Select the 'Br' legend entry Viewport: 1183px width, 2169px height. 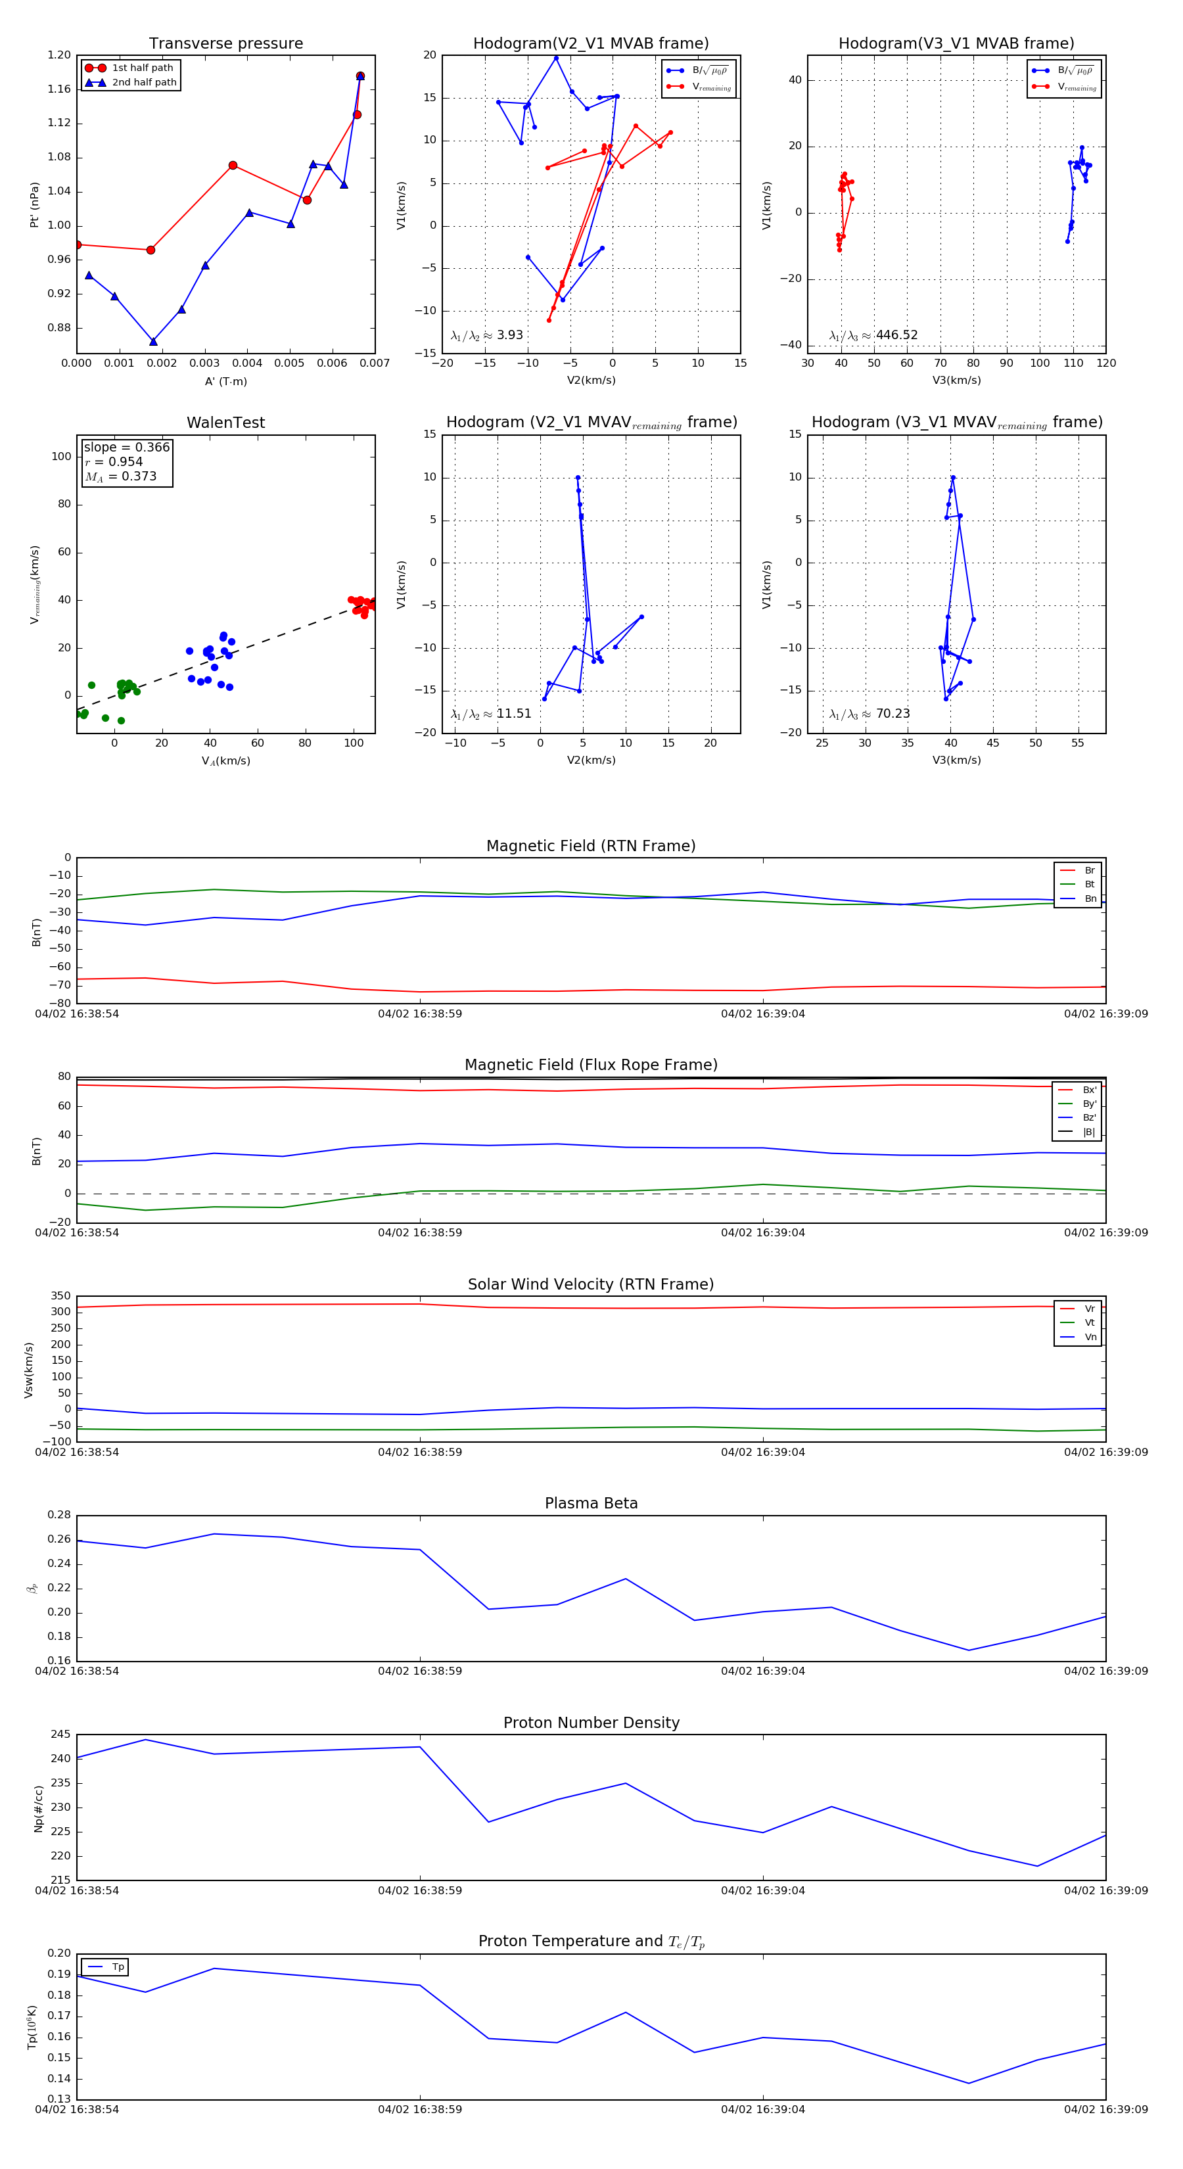1078,871
